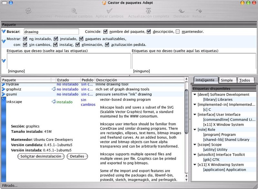Screen dimensions: 258x189
Task: Collapse the [role] Role tag group
Action: coord(195,130)
